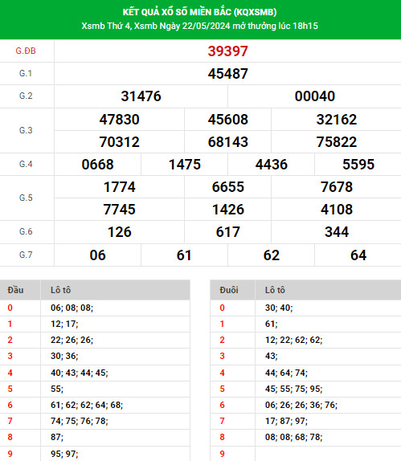Image resolution: width=401 pixels, height=461 pixels.
Task: Click the special prize number 39397
Action: 227,51
